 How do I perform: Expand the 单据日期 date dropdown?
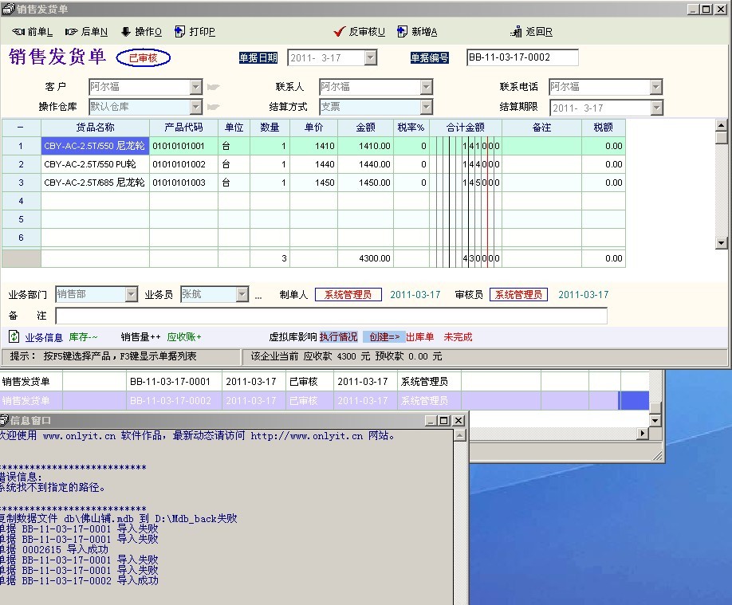pos(370,58)
